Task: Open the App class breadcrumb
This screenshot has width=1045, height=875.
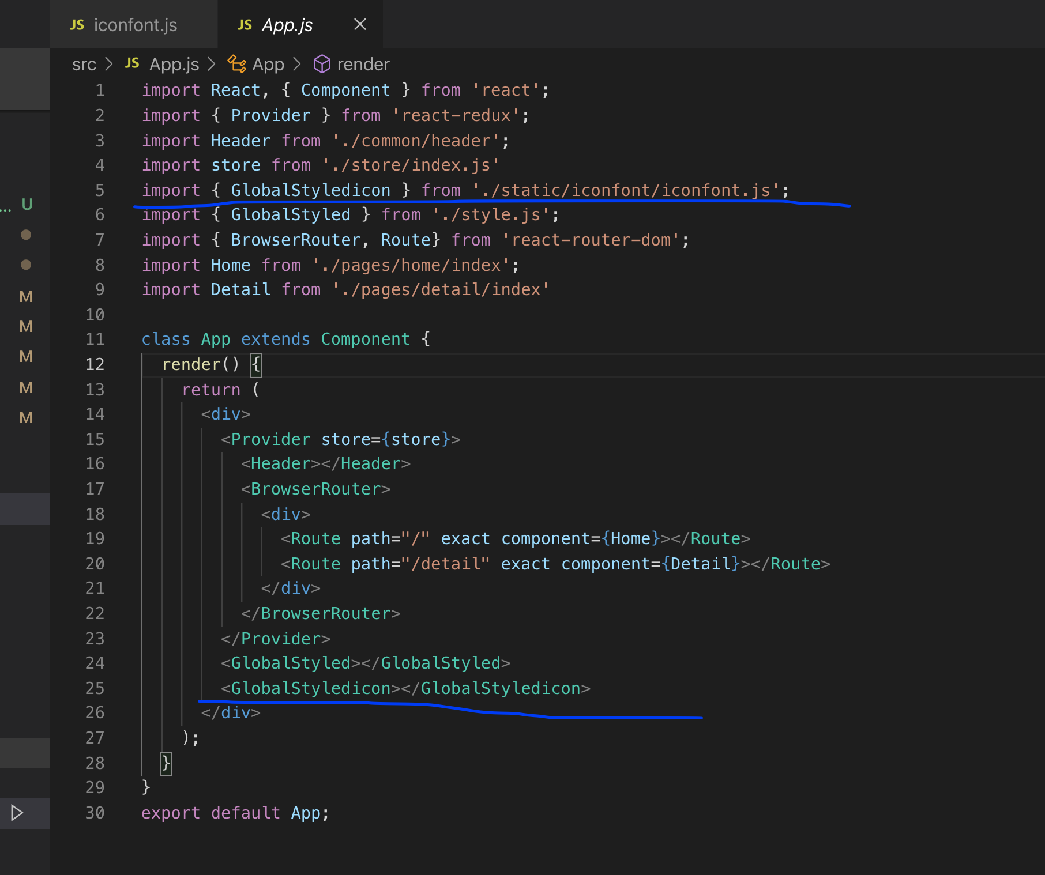Action: coord(268,65)
